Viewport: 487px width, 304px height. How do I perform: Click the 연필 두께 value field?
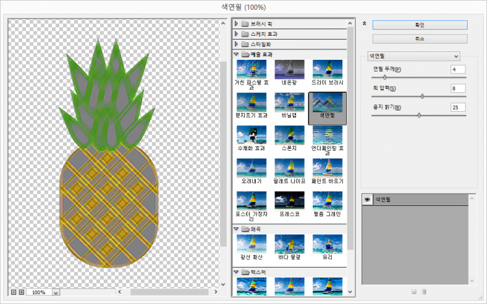(x=457, y=69)
